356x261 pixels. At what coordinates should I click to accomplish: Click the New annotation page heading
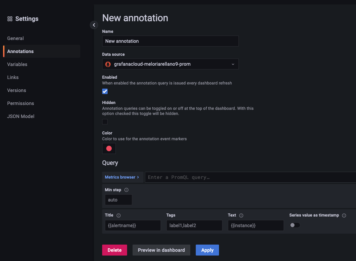point(135,18)
